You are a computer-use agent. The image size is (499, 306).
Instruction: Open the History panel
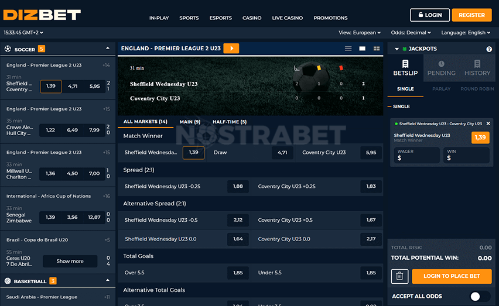pos(477,68)
